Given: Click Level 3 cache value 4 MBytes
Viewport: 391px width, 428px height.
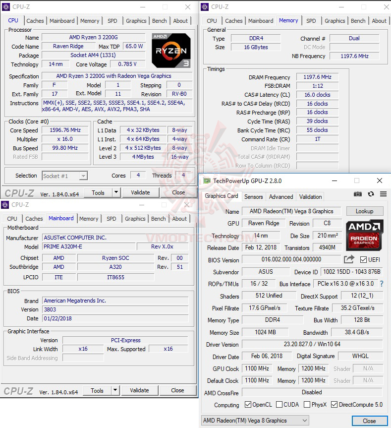Looking at the screenshot, I should pos(143,157).
